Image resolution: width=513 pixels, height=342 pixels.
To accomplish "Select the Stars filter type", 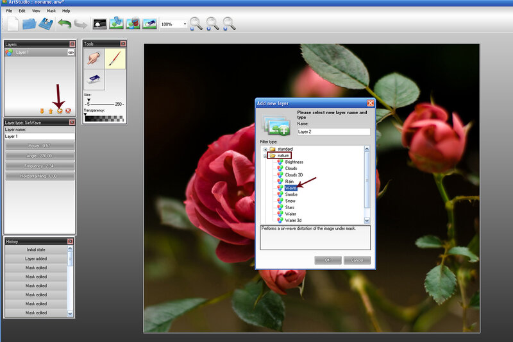I will 290,207.
